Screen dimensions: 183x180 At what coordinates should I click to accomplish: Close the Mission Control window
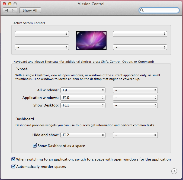tap(4, 4)
